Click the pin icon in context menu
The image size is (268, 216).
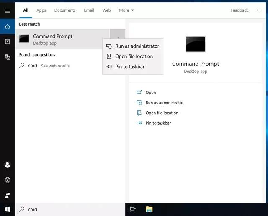click(x=109, y=67)
